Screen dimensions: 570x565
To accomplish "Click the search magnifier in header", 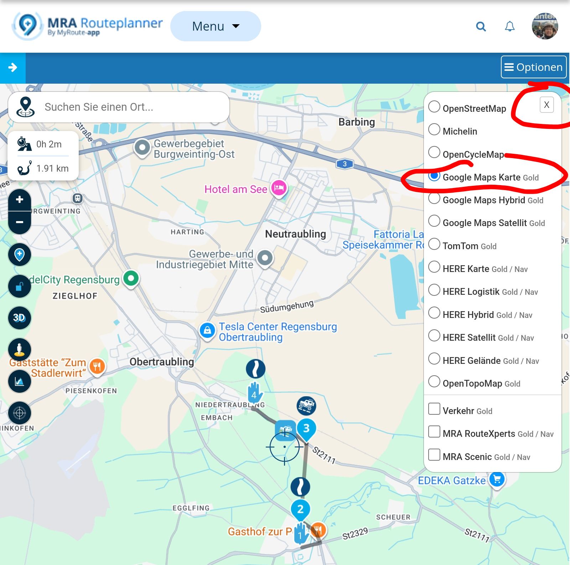I will 481,26.
